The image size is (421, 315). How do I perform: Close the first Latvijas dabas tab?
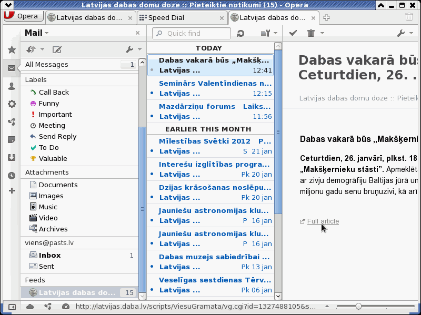tap(130, 18)
